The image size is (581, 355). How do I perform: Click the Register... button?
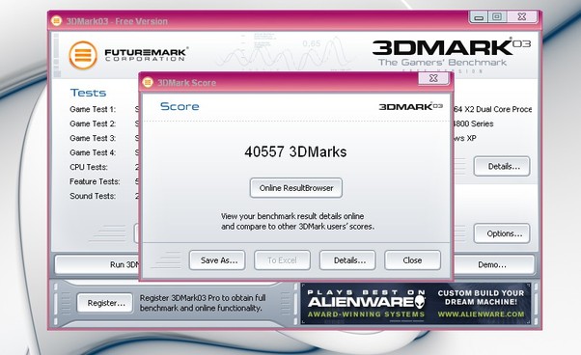pos(105,303)
